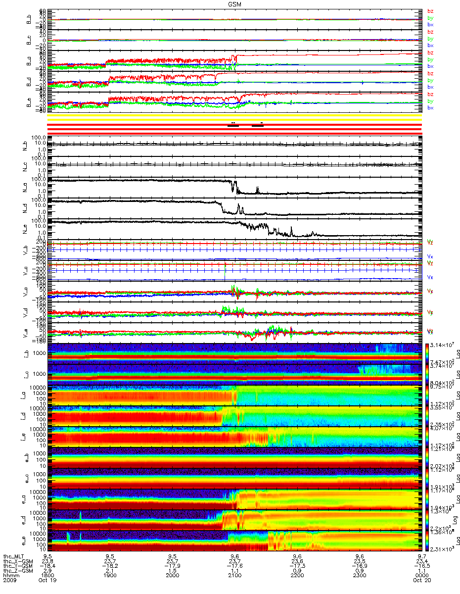The width and height of the screenshot is (460, 594).
Task: Click the 2.9 Z-GSM value
Action: coord(48,571)
